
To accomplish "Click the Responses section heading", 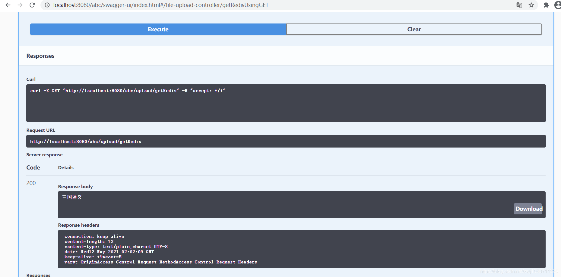I will click(40, 56).
